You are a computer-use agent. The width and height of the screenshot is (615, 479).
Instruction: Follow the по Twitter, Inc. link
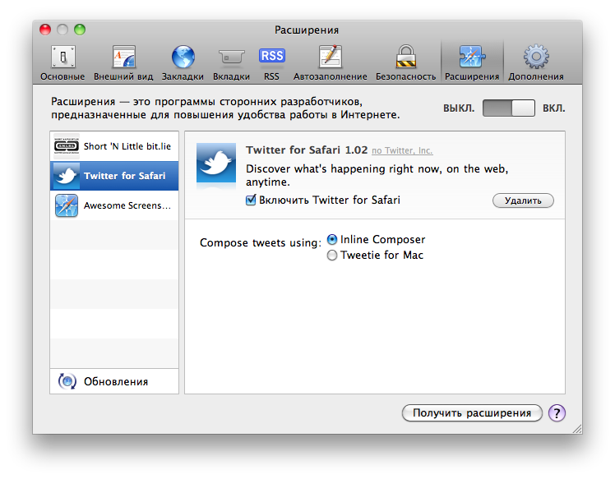(x=402, y=150)
